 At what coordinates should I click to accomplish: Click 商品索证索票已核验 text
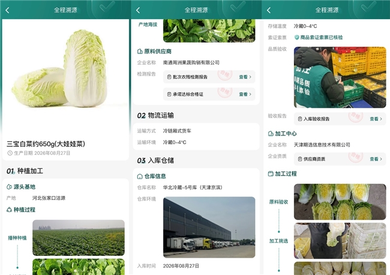coord(322,38)
